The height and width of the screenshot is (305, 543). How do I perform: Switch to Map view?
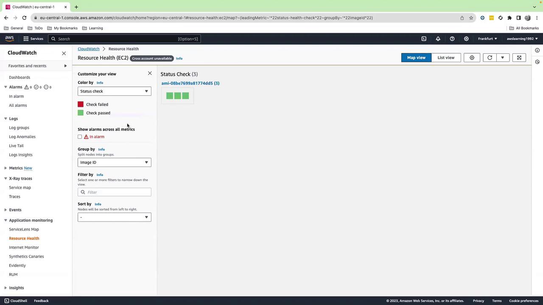coord(416,58)
